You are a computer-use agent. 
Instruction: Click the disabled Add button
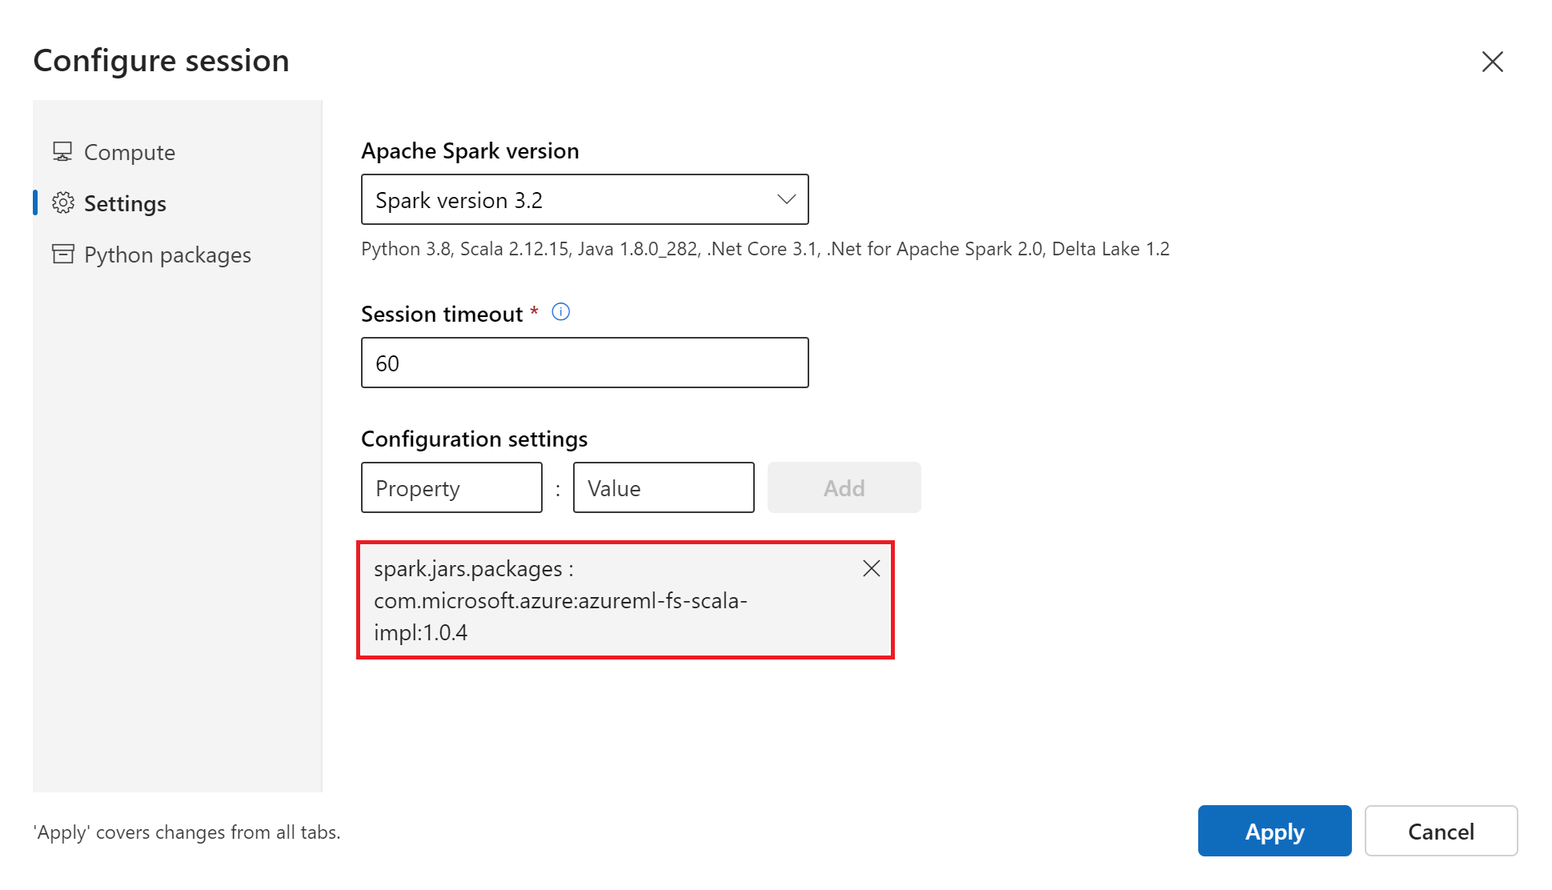(844, 488)
